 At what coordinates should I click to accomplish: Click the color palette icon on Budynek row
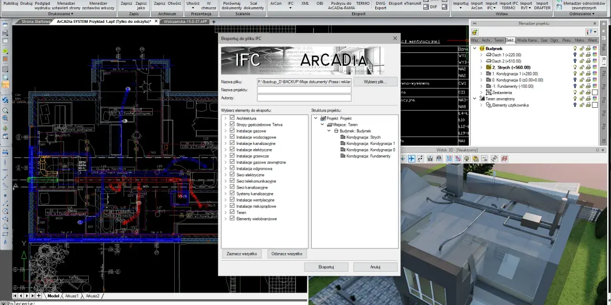click(x=595, y=49)
